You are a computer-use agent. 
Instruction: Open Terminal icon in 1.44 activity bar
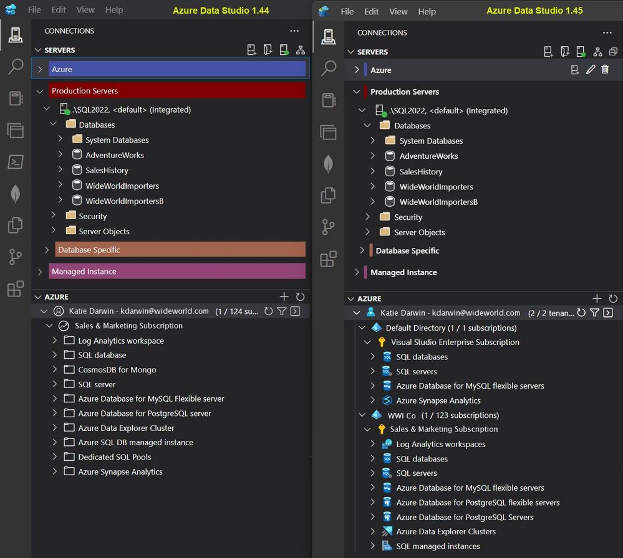16,162
